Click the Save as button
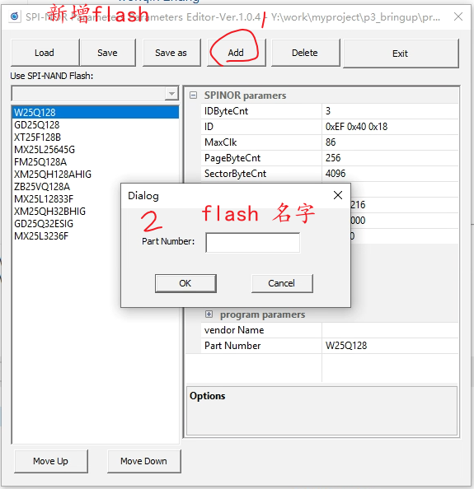 171,53
